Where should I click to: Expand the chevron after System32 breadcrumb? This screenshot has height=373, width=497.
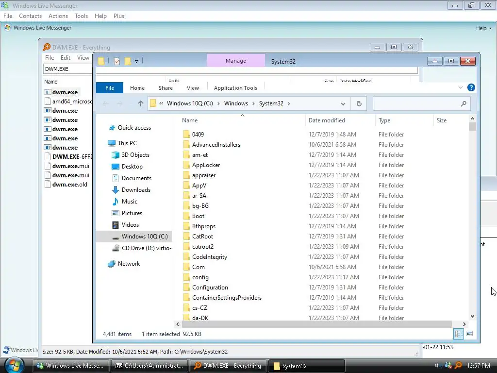pyautogui.click(x=289, y=103)
